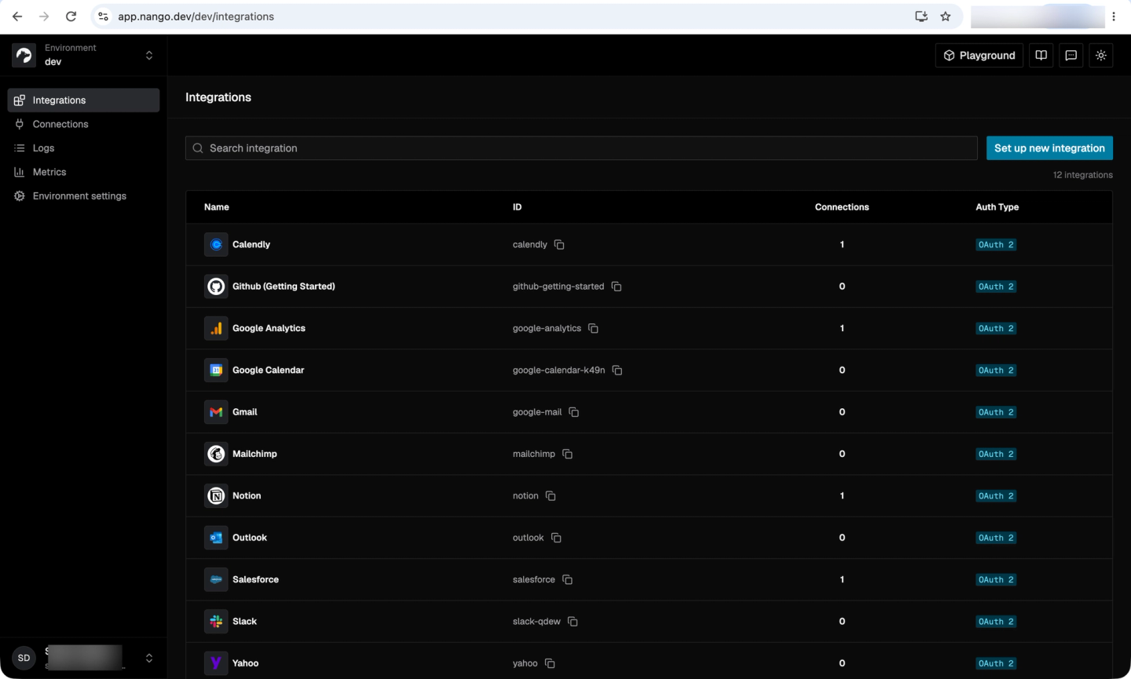Viewport: 1131px width, 679px height.
Task: Open Logs in the sidebar
Action: [x=83, y=148]
